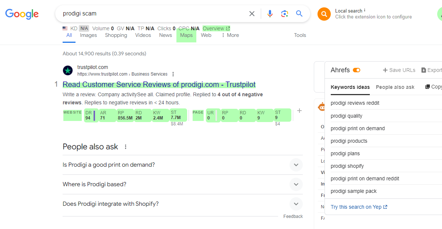Image resolution: width=442 pixels, height=229 pixels.
Task: Switch to the All results tab
Action: pos(69,35)
